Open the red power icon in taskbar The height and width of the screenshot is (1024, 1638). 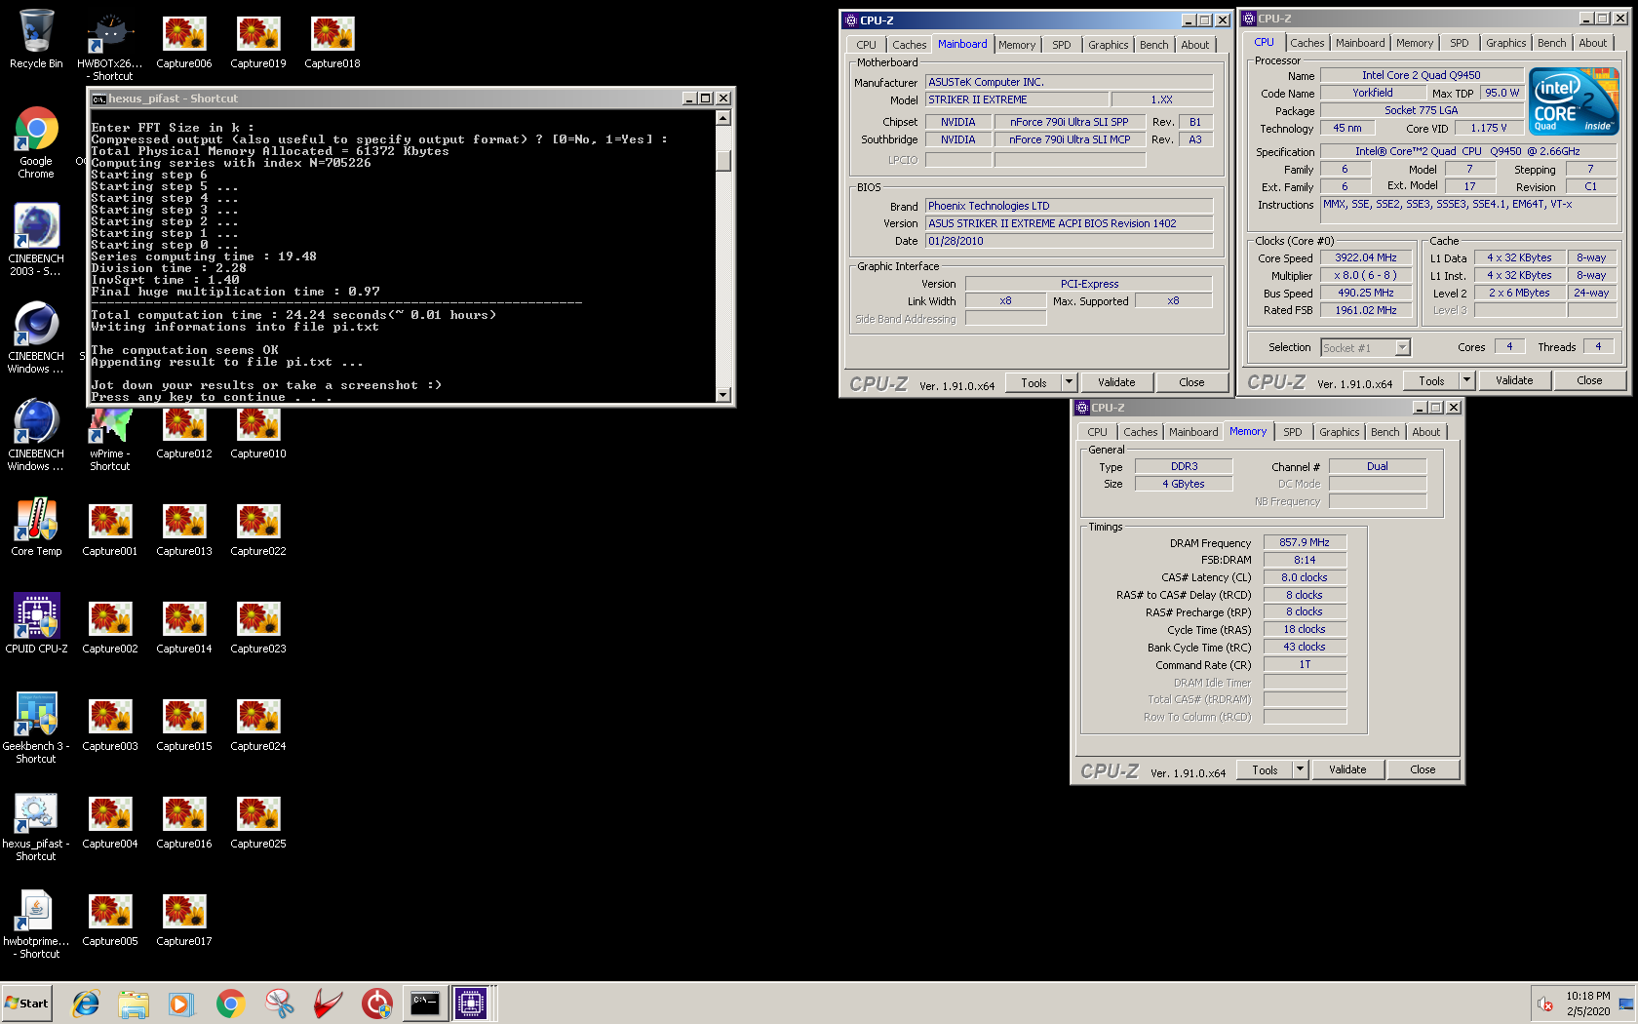[x=376, y=1003]
